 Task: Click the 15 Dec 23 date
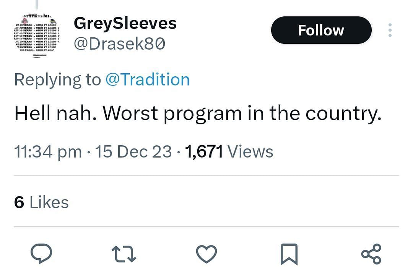(133, 152)
